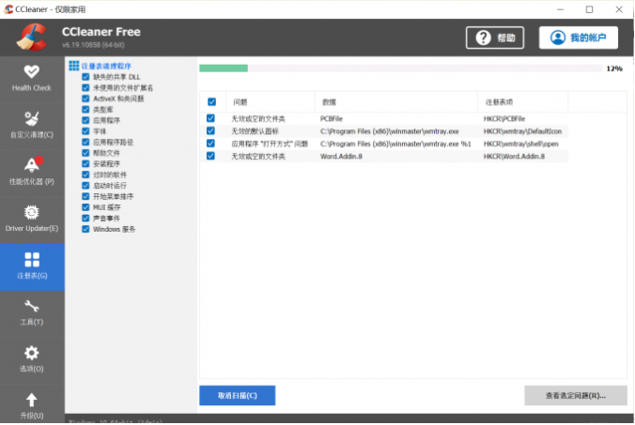
Task: Uncheck 未使用的文件扩展名
Action: [85, 88]
